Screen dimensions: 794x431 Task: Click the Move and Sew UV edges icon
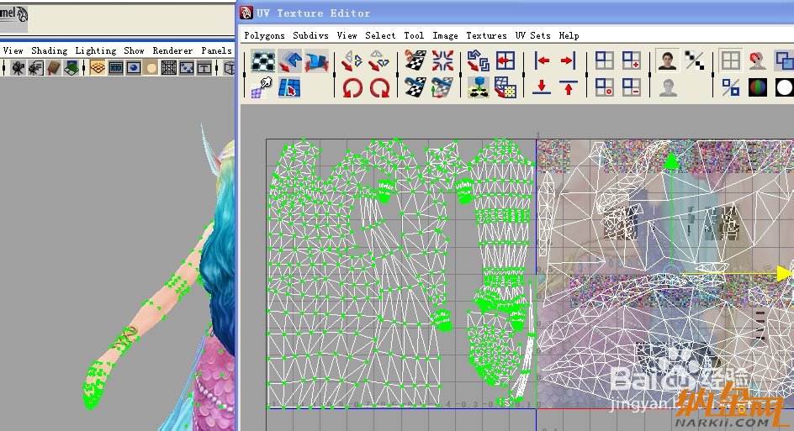442,87
